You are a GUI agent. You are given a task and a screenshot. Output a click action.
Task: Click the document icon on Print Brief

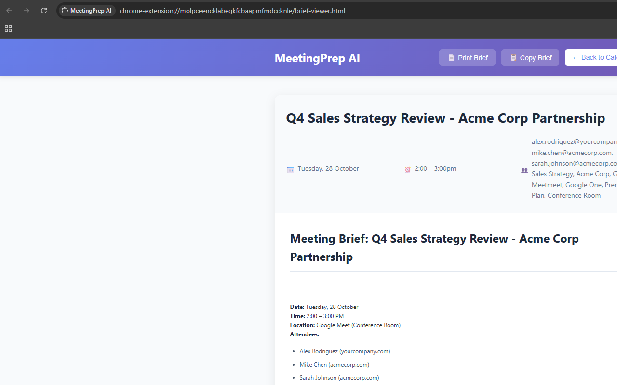(452, 58)
